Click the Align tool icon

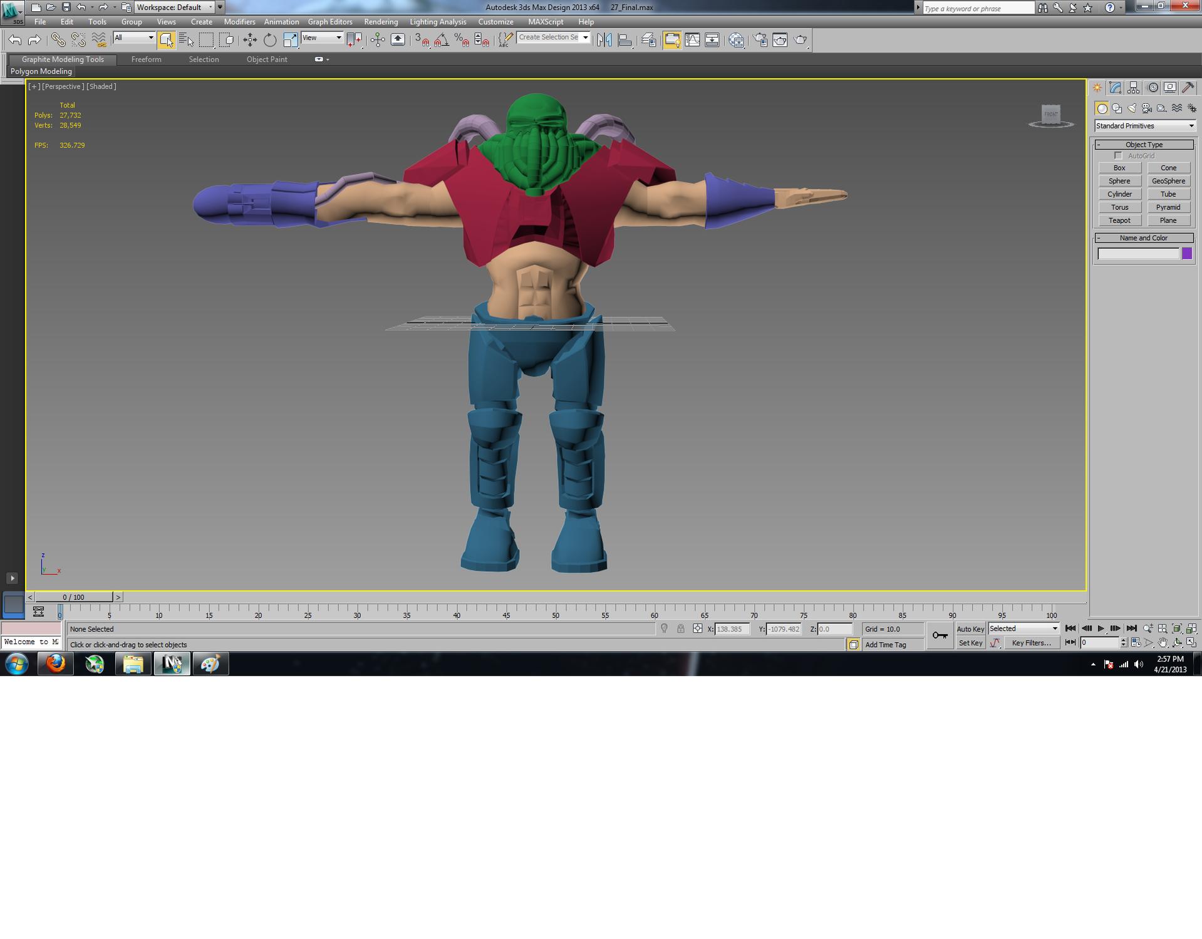(624, 40)
